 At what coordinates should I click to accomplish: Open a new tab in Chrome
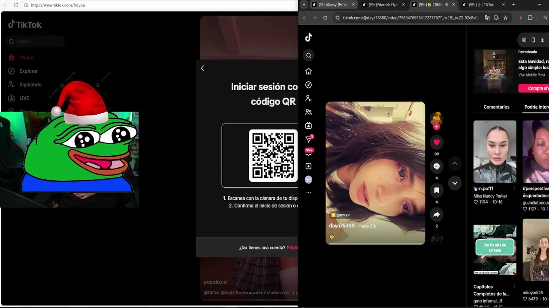tap(514, 5)
